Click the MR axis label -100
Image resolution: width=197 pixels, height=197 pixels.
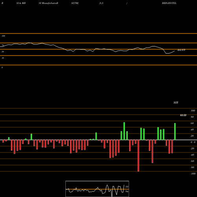coord(193,174)
